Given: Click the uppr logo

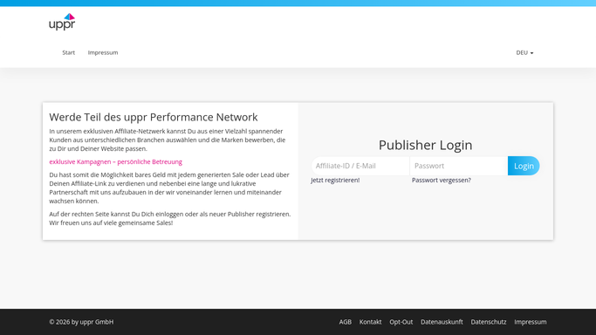Looking at the screenshot, I should pos(62,22).
